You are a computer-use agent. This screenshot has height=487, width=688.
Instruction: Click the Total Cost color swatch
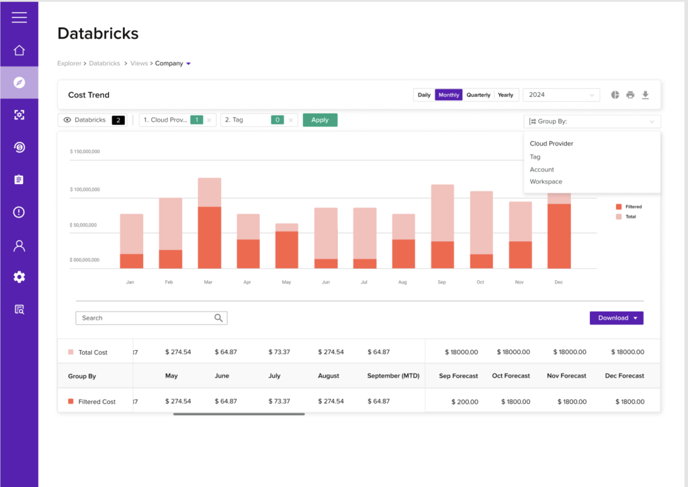(x=71, y=352)
